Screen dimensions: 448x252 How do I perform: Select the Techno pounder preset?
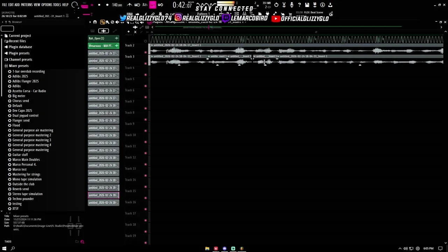point(23,199)
